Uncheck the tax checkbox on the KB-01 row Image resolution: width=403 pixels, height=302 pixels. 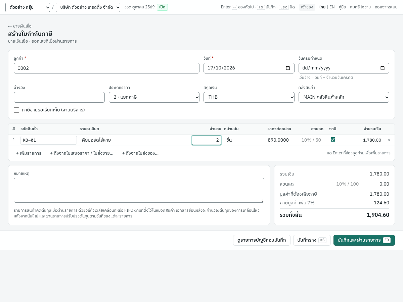(333, 140)
